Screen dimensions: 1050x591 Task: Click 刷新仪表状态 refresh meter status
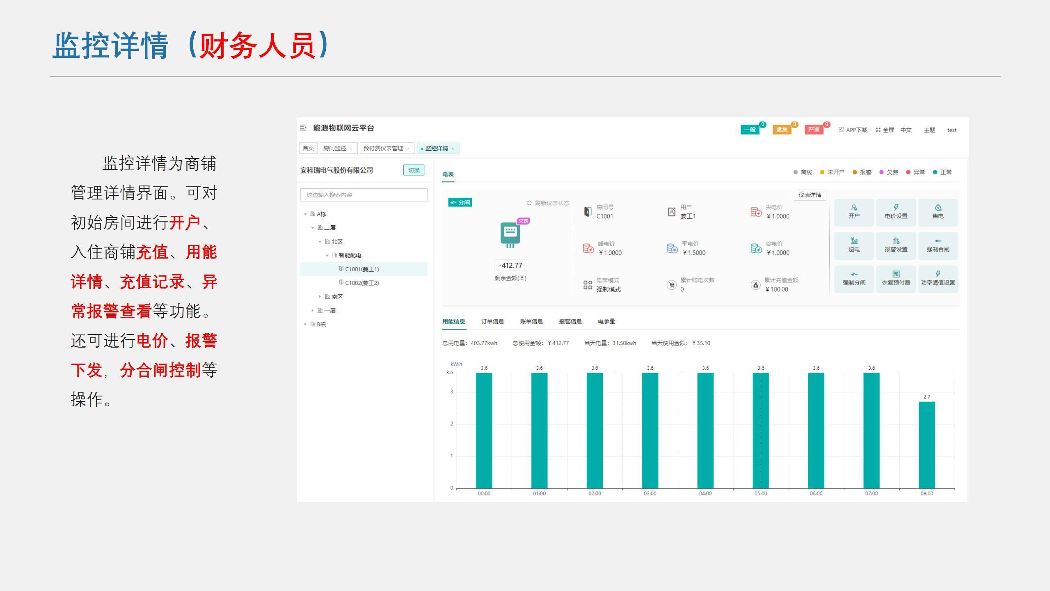point(548,203)
